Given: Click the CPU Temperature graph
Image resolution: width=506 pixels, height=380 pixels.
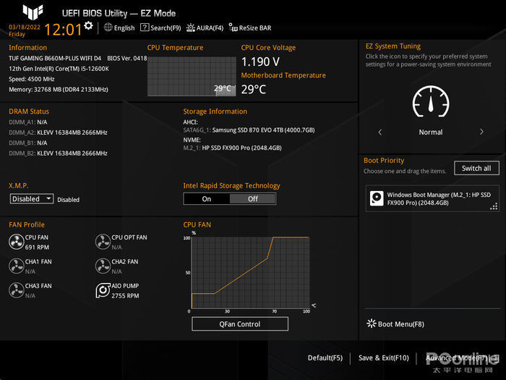Looking at the screenshot, I should [x=192, y=76].
